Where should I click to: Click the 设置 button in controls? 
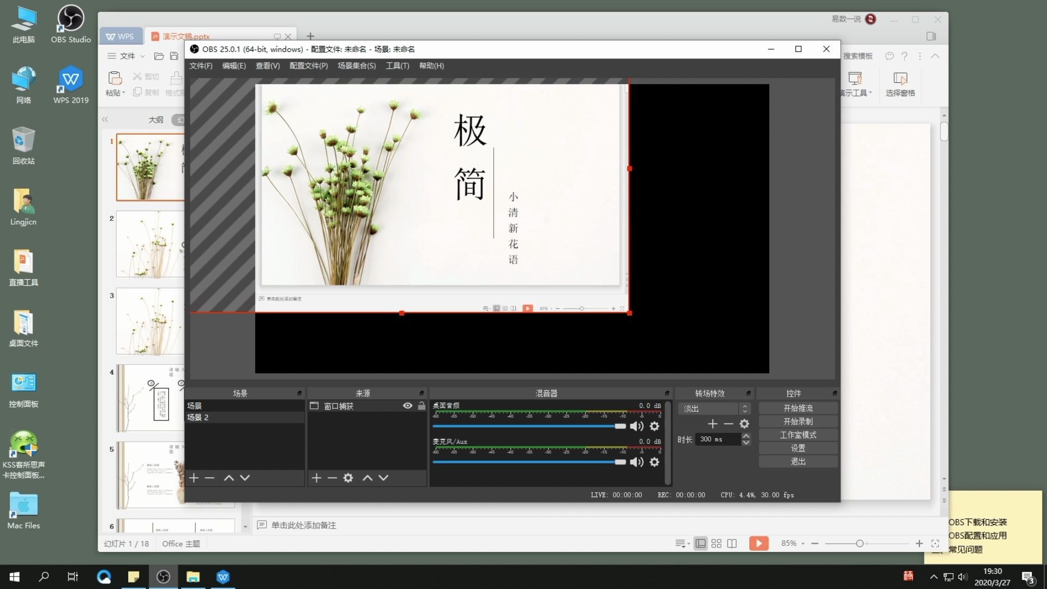pyautogui.click(x=798, y=448)
